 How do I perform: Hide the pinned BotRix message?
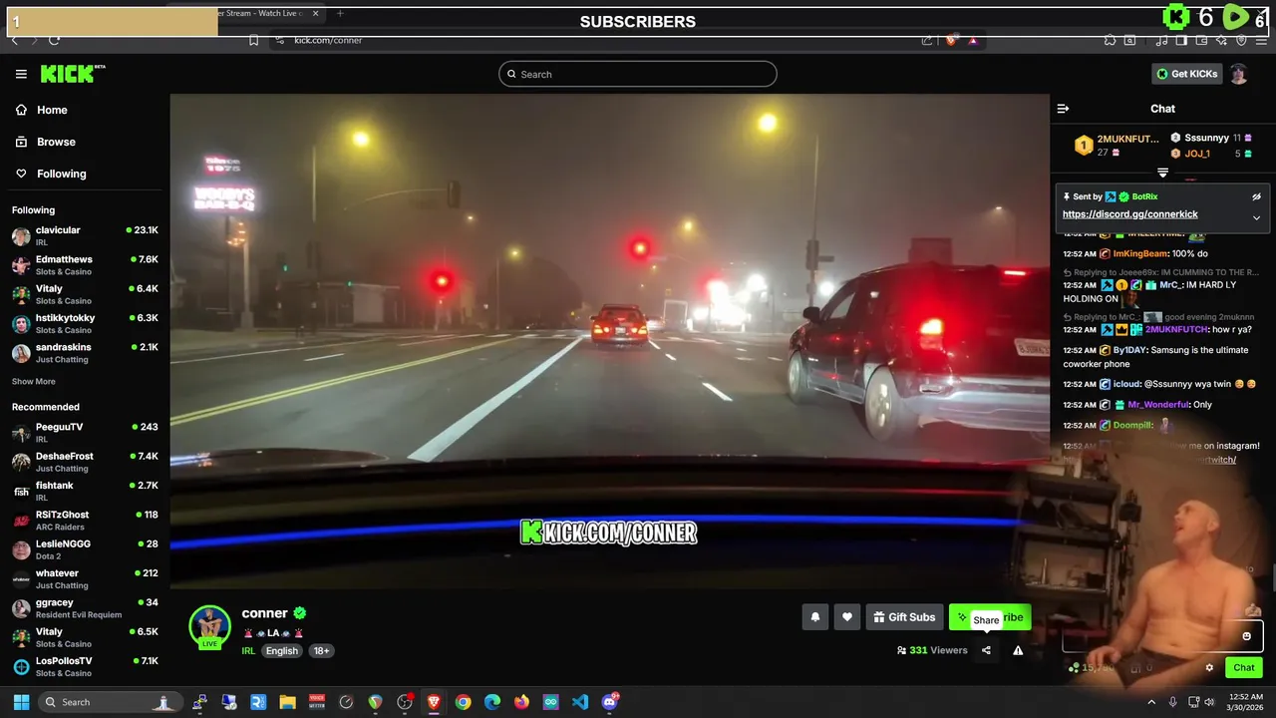coord(1256,196)
